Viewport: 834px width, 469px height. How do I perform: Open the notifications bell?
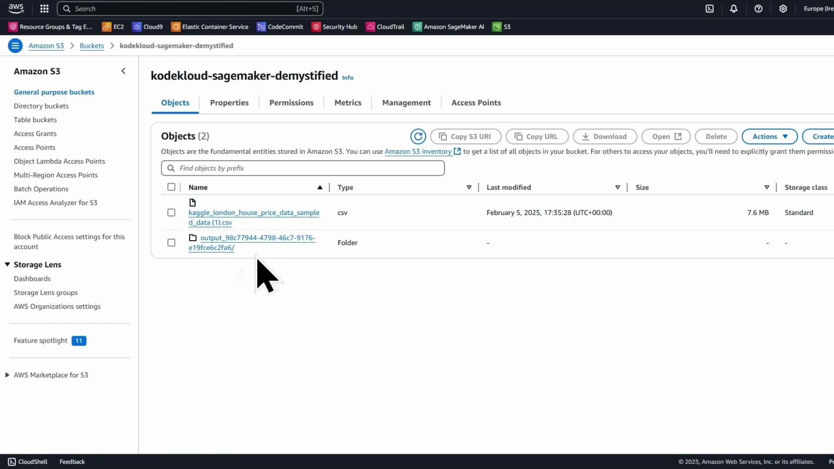pyautogui.click(x=734, y=9)
